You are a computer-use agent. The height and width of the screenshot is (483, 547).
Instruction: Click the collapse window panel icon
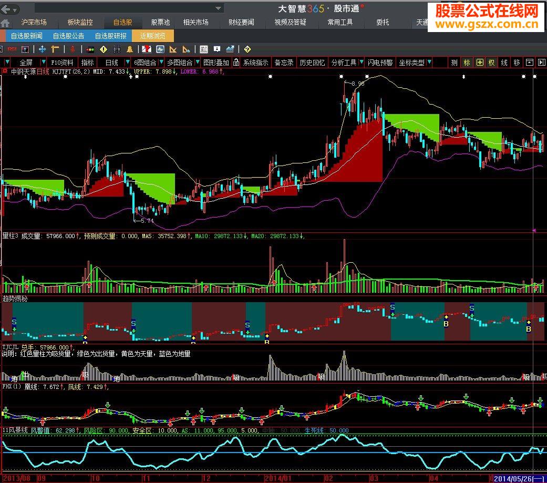530,63
